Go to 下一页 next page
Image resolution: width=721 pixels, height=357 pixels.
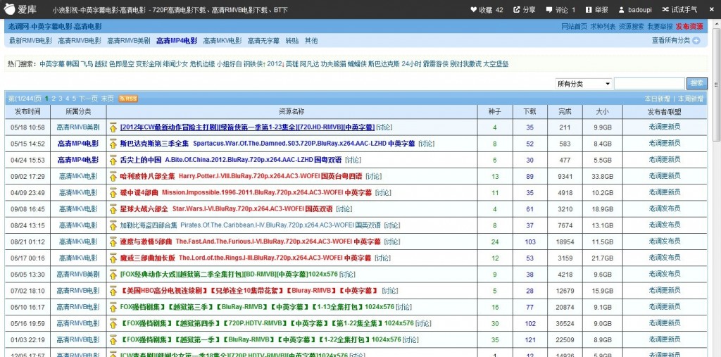pos(88,99)
